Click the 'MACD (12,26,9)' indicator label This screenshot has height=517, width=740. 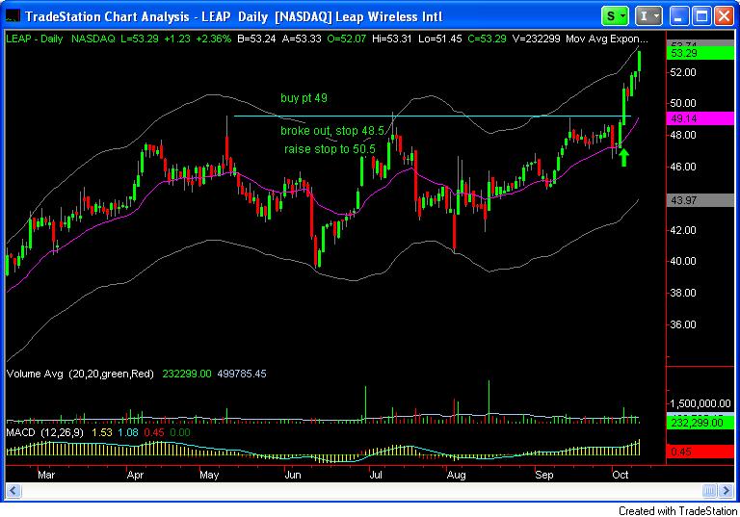click(45, 432)
